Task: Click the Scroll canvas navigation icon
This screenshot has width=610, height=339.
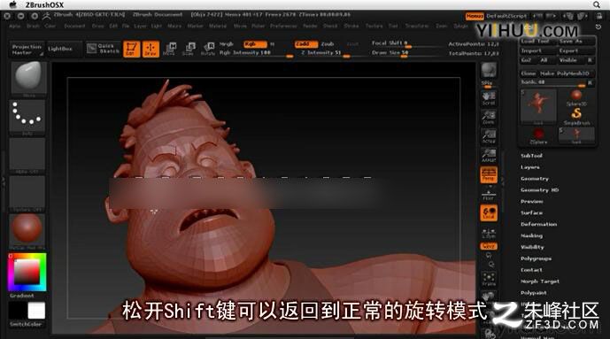Action: pos(489,98)
